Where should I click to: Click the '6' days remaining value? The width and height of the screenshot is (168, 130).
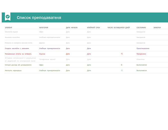121,65
